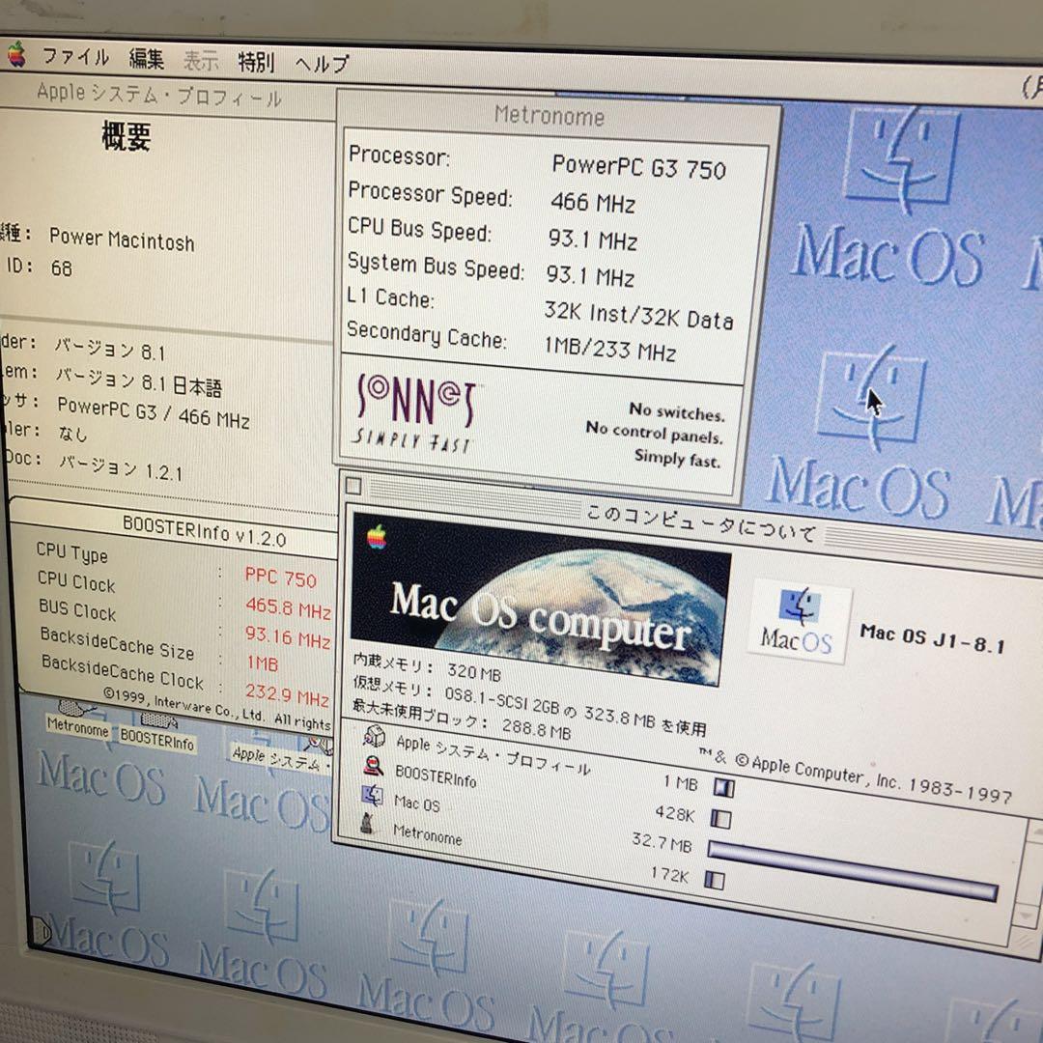Click '466 MHz' Processor Speed value in Metronome
1043x1043 pixels.
tap(593, 202)
